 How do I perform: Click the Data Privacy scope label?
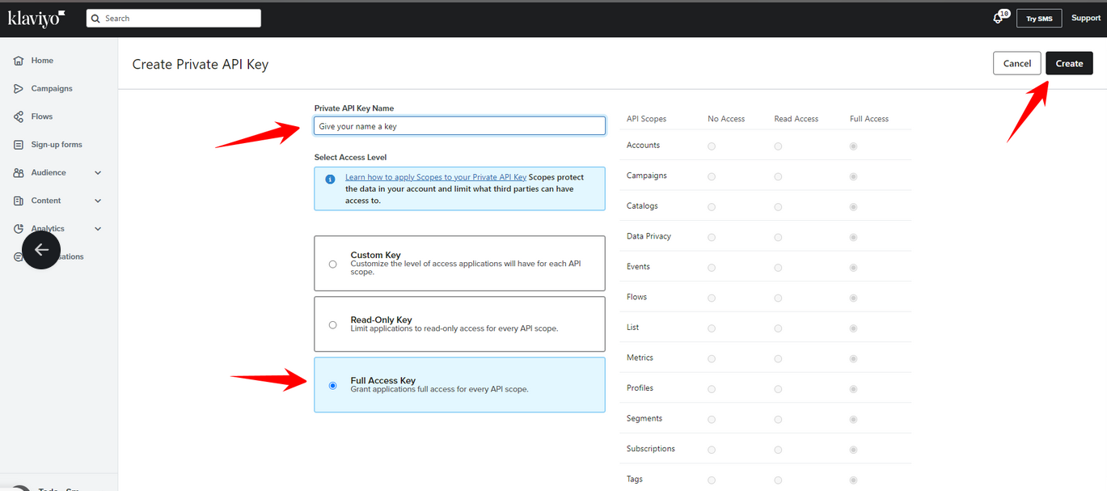(649, 236)
